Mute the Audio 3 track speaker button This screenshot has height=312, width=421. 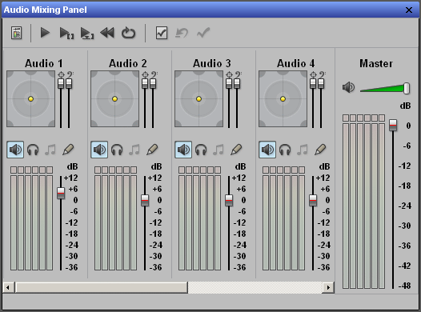coord(183,150)
